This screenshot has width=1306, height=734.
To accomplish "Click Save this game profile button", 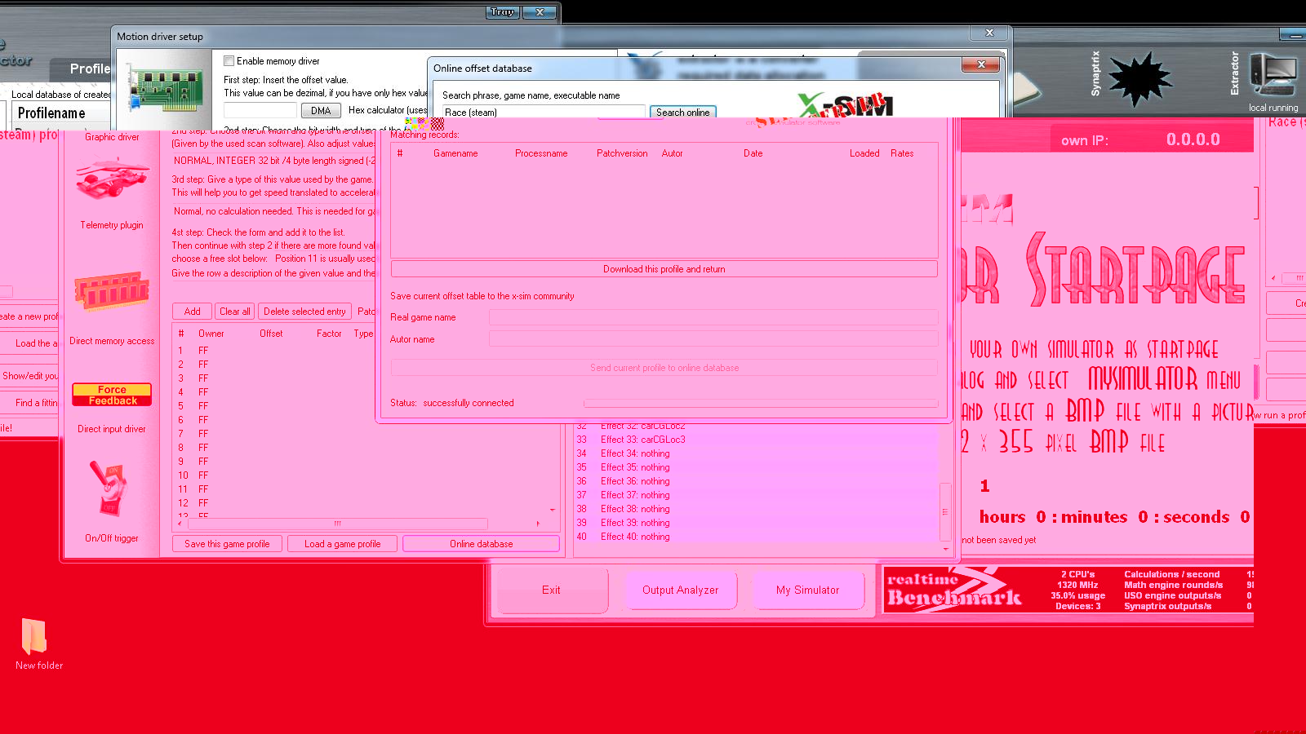I will pyautogui.click(x=227, y=544).
